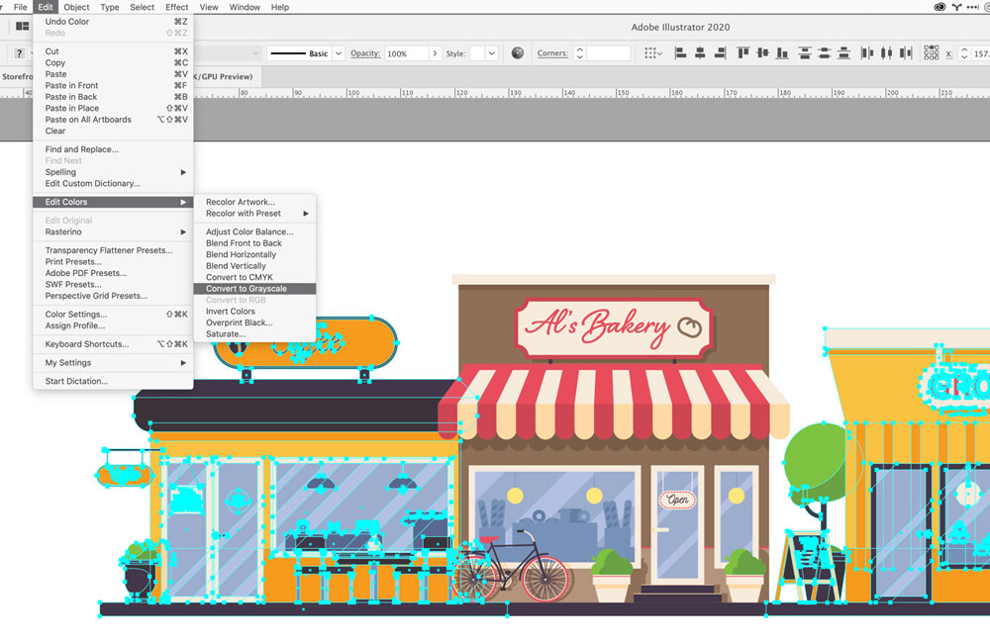
Task: Click the Opacity 100% input field
Action: click(x=405, y=53)
